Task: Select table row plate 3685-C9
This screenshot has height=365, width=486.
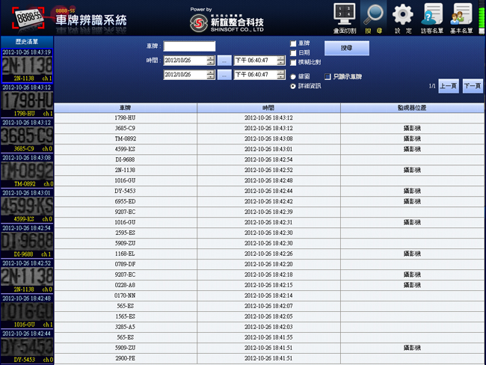Action: tap(269, 129)
